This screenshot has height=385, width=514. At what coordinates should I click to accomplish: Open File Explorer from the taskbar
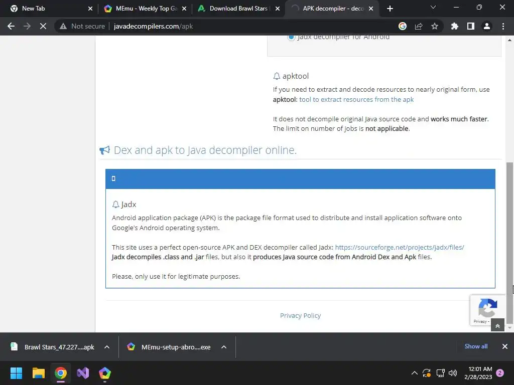click(38, 373)
